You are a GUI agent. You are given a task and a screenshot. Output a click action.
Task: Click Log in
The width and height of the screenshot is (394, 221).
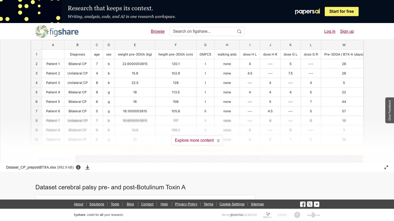330,31
